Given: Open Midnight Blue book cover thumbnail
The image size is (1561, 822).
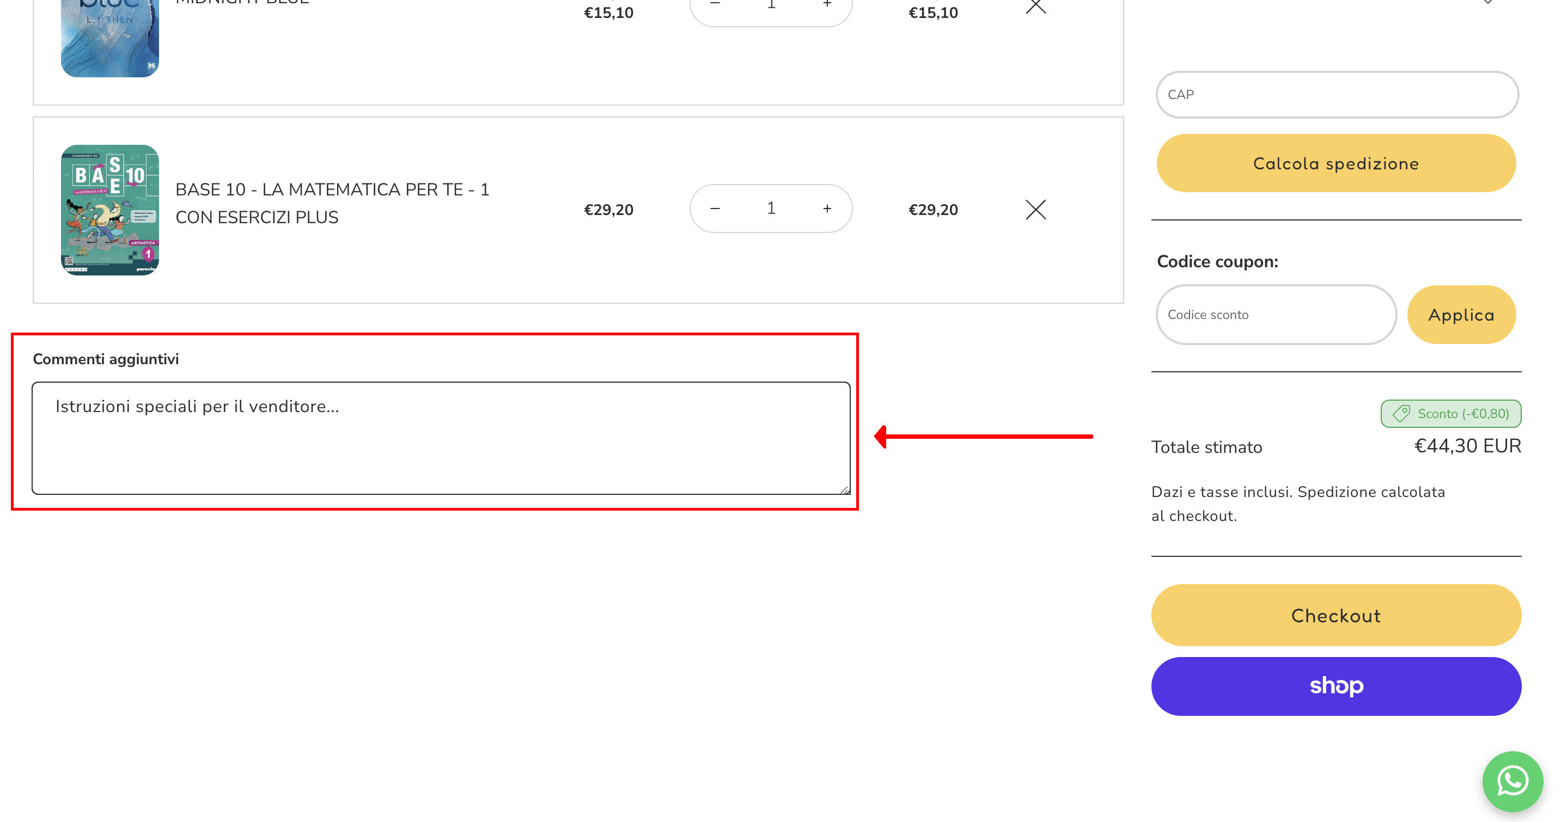Looking at the screenshot, I should [x=109, y=38].
